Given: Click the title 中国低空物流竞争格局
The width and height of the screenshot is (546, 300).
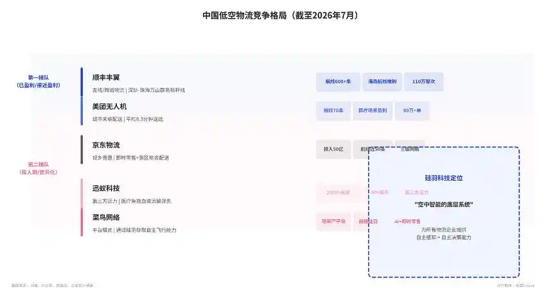Looking at the screenshot, I should 280,15.
